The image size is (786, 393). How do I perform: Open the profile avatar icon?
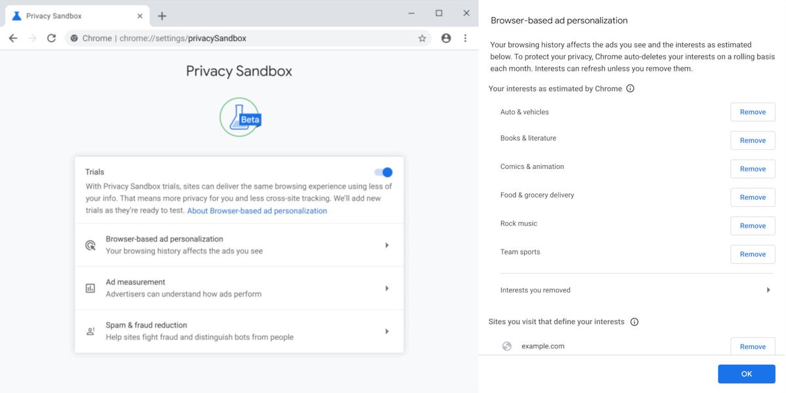[x=446, y=39]
